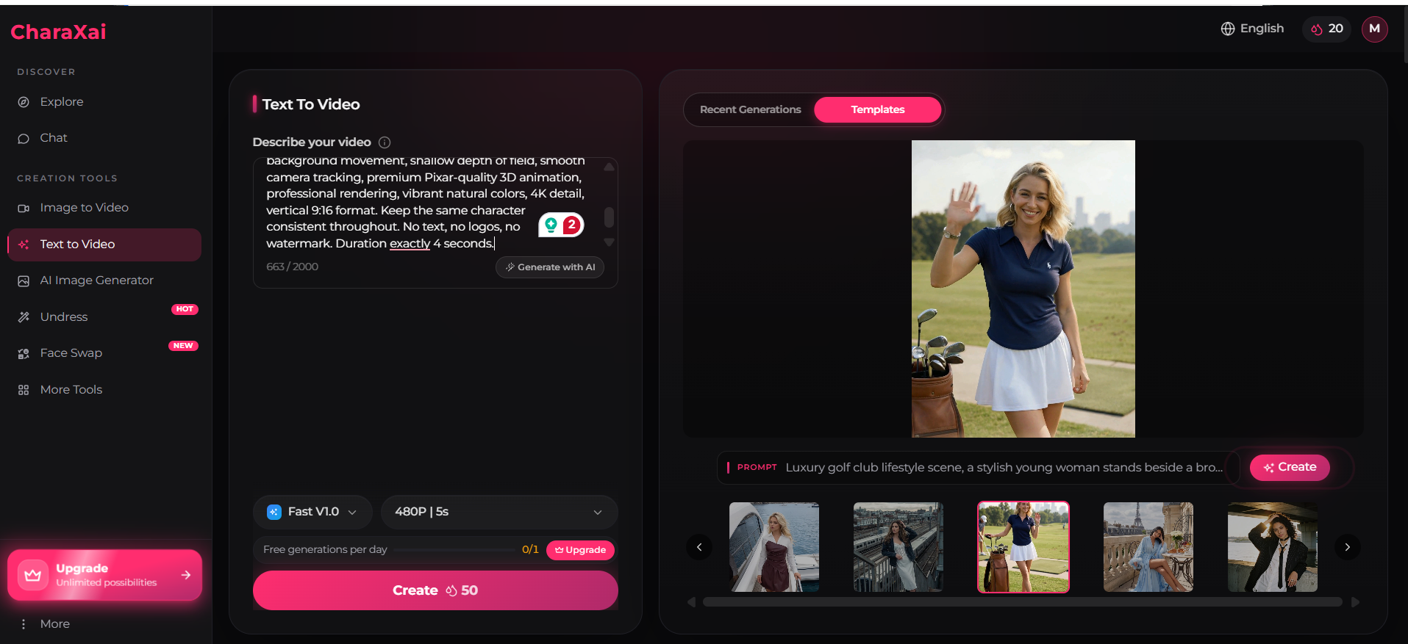Viewport: 1408px width, 644px height.
Task: Click the credits balance showing 20
Action: (x=1327, y=29)
